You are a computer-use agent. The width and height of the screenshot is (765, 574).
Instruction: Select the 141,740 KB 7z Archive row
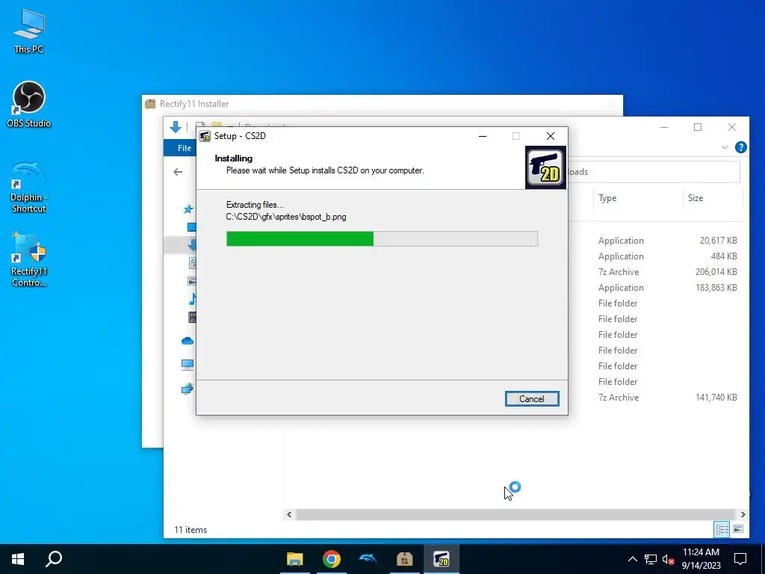[667, 398]
